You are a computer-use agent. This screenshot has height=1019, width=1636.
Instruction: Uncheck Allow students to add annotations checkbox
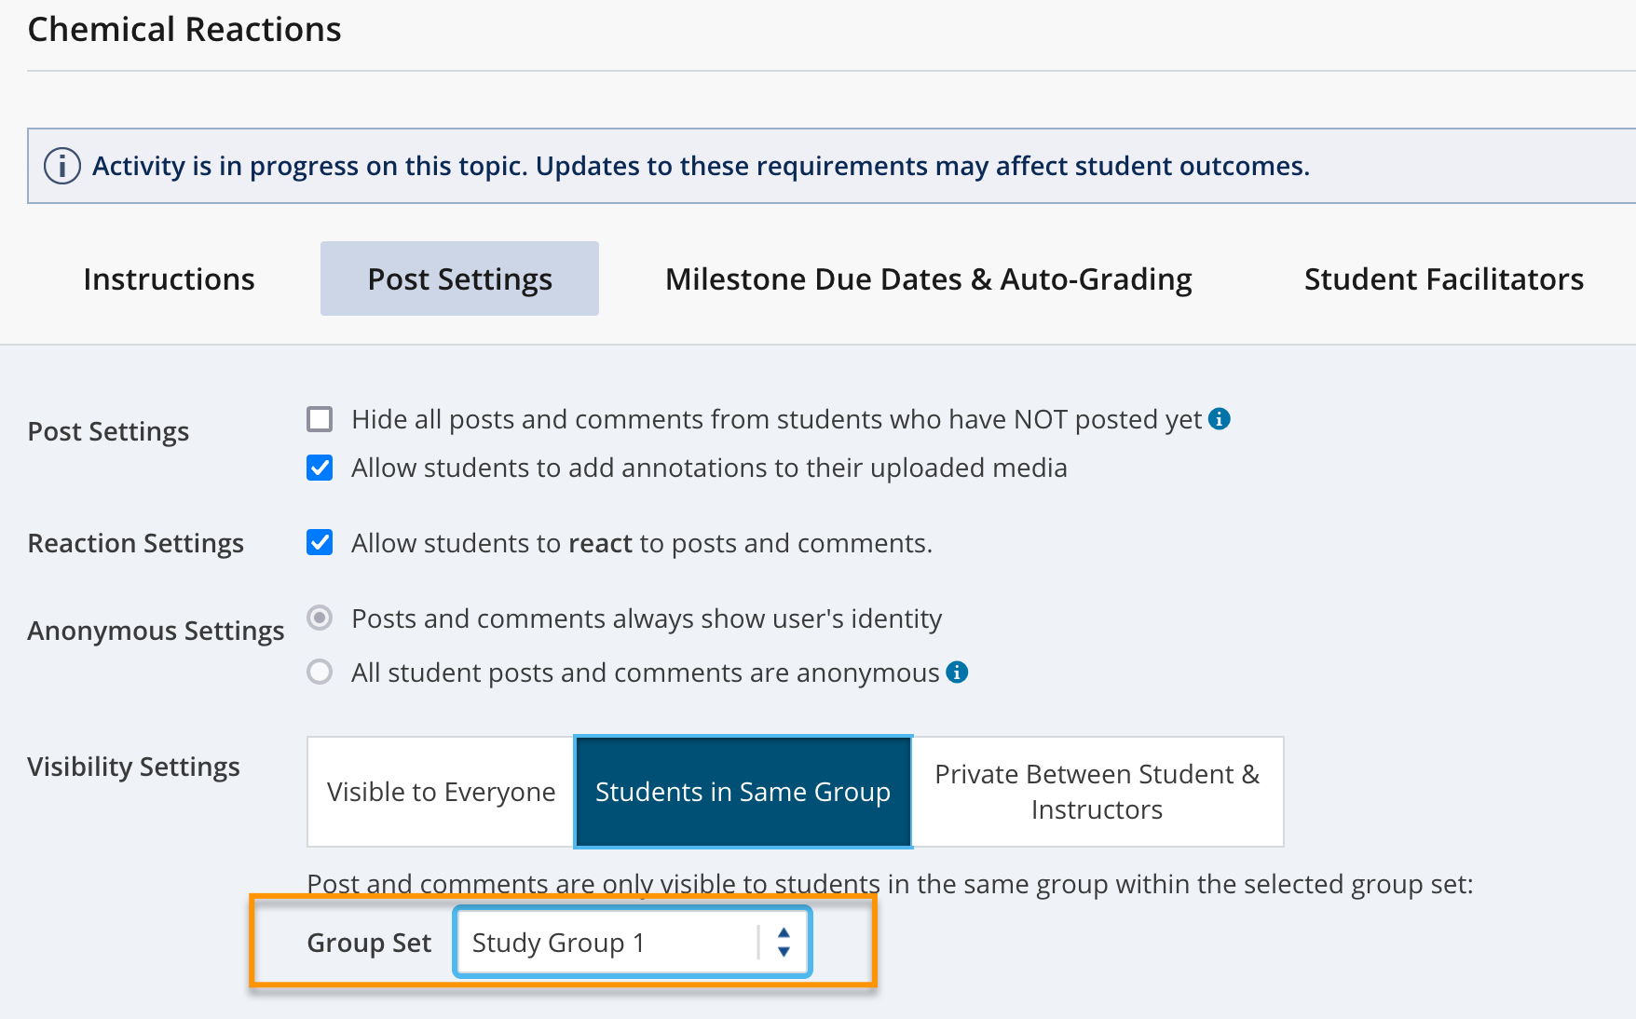pos(320,468)
